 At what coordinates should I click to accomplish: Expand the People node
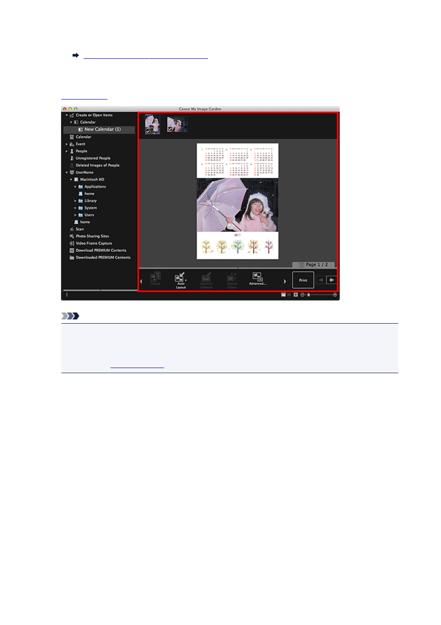click(x=67, y=151)
